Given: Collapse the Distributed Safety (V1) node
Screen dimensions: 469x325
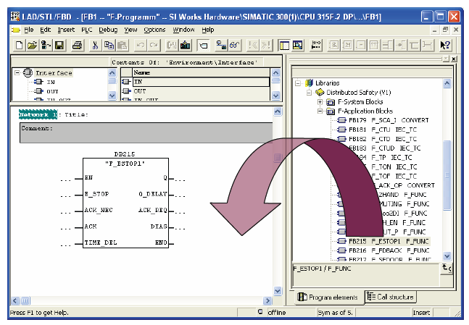Looking at the screenshot, I should [x=309, y=93].
